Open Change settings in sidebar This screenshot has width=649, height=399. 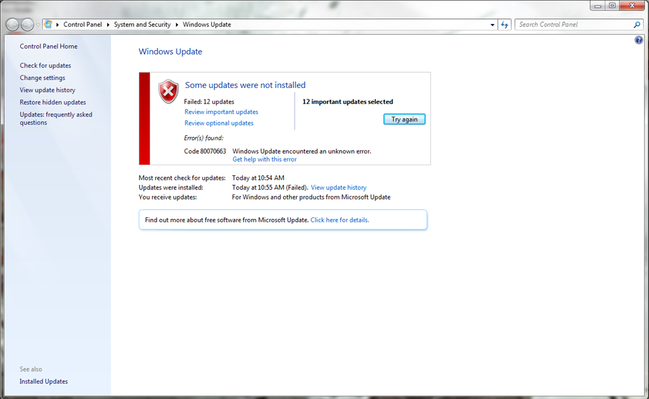click(x=42, y=78)
